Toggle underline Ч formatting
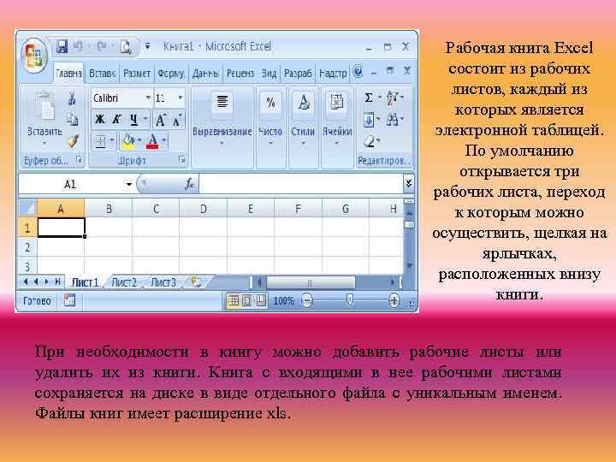This screenshot has height=462, width=616. (x=133, y=119)
